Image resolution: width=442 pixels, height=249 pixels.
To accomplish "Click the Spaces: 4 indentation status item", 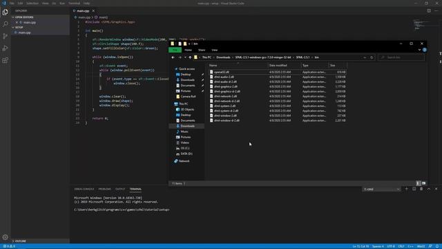I will 378,246.
